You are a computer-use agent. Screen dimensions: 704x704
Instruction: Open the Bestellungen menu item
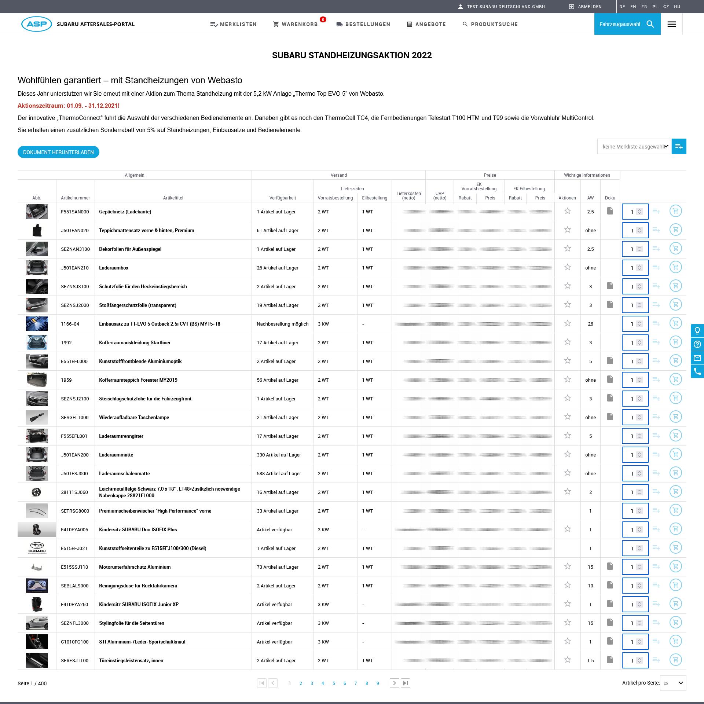click(x=363, y=24)
